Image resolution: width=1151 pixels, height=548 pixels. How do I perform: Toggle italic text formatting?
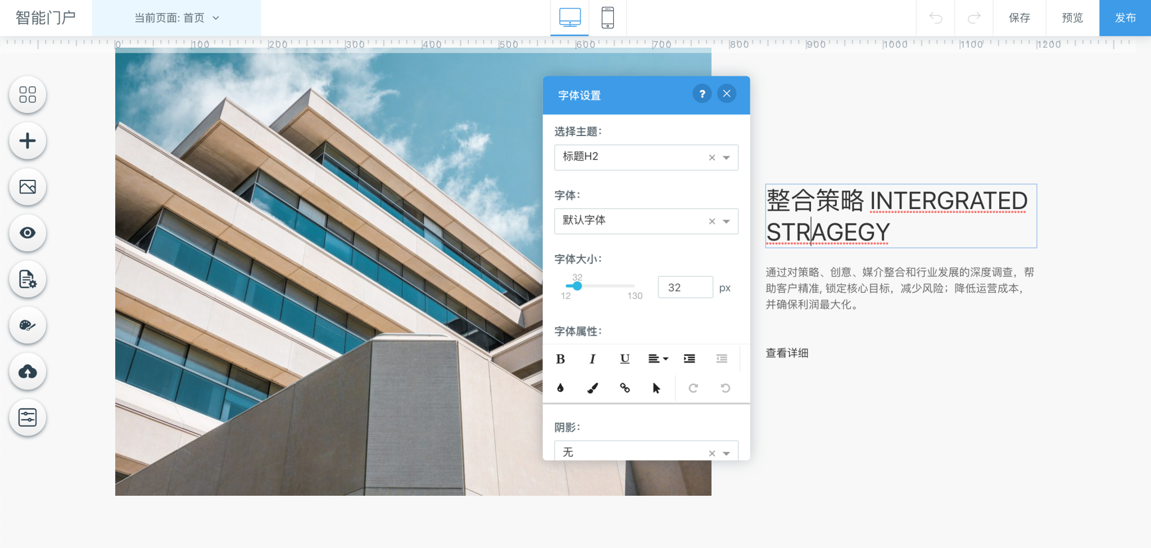pyautogui.click(x=592, y=359)
